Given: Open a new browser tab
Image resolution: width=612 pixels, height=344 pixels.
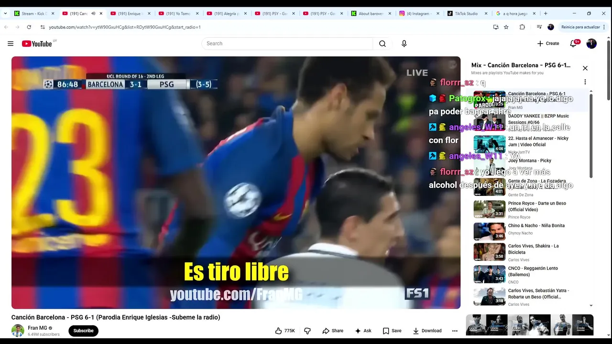Looking at the screenshot, I should [x=546, y=13].
